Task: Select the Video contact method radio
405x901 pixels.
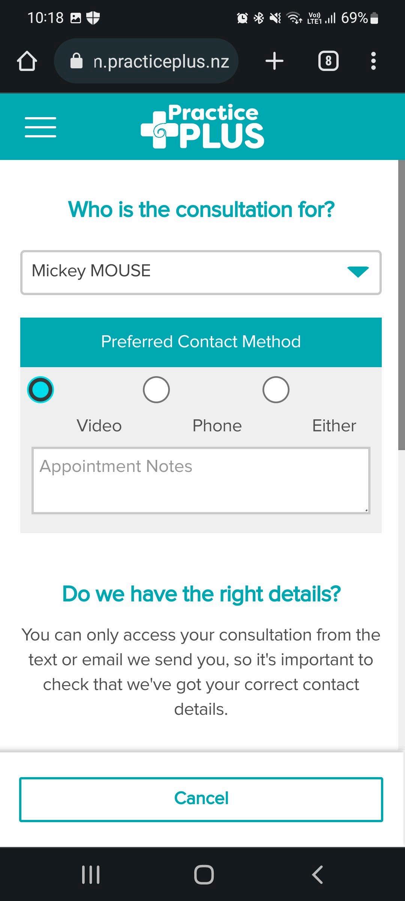Action: tap(40, 390)
